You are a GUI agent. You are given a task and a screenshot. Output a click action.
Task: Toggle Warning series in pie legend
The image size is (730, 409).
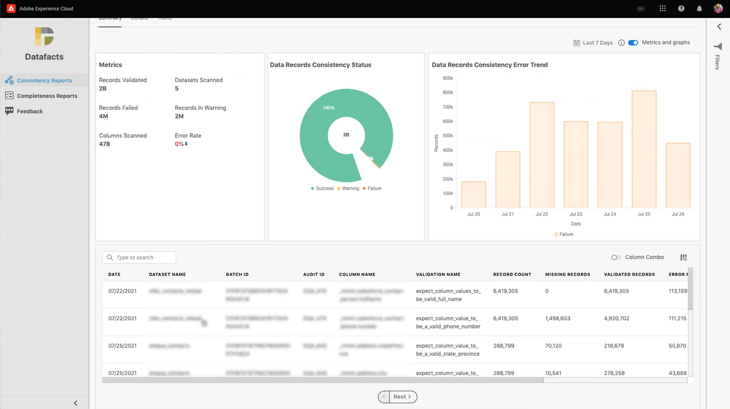tap(348, 188)
